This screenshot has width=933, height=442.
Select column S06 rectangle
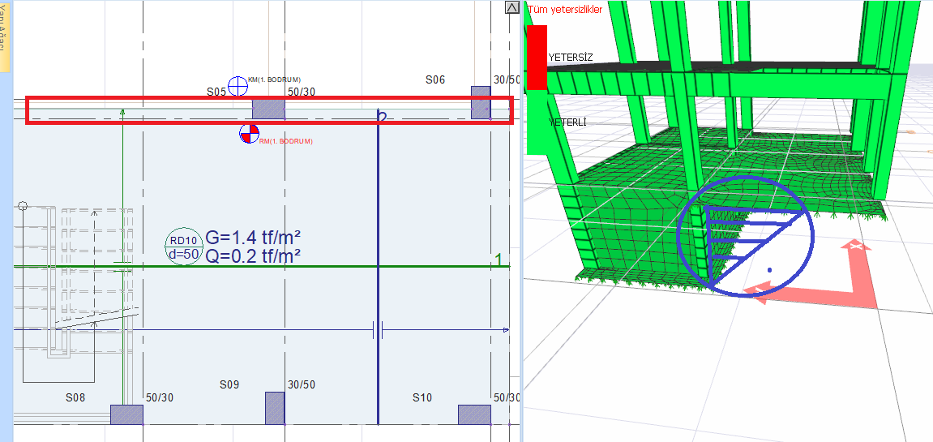pos(481,103)
